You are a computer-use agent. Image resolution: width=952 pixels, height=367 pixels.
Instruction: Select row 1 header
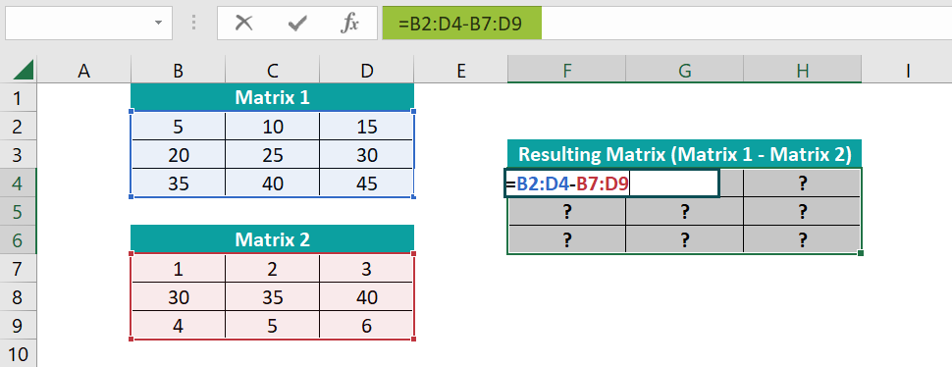(x=19, y=98)
